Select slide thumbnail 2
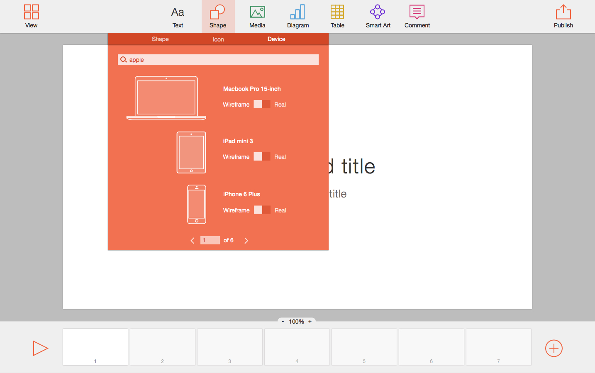The height and width of the screenshot is (373, 595). 163,347
